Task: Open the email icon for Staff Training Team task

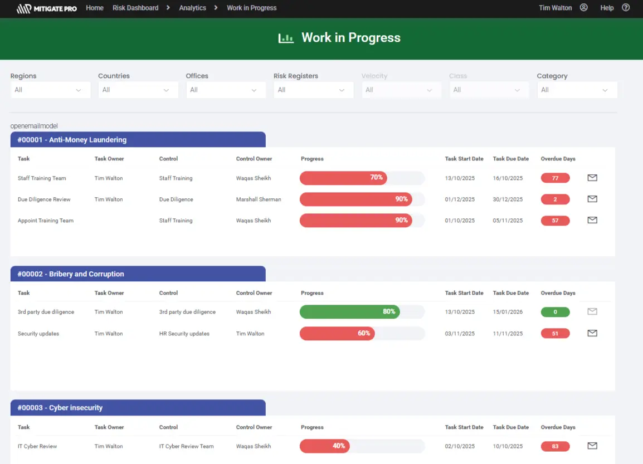Action: pyautogui.click(x=592, y=178)
